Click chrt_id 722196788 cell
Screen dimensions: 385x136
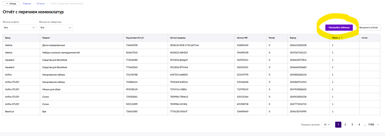(x=132, y=75)
